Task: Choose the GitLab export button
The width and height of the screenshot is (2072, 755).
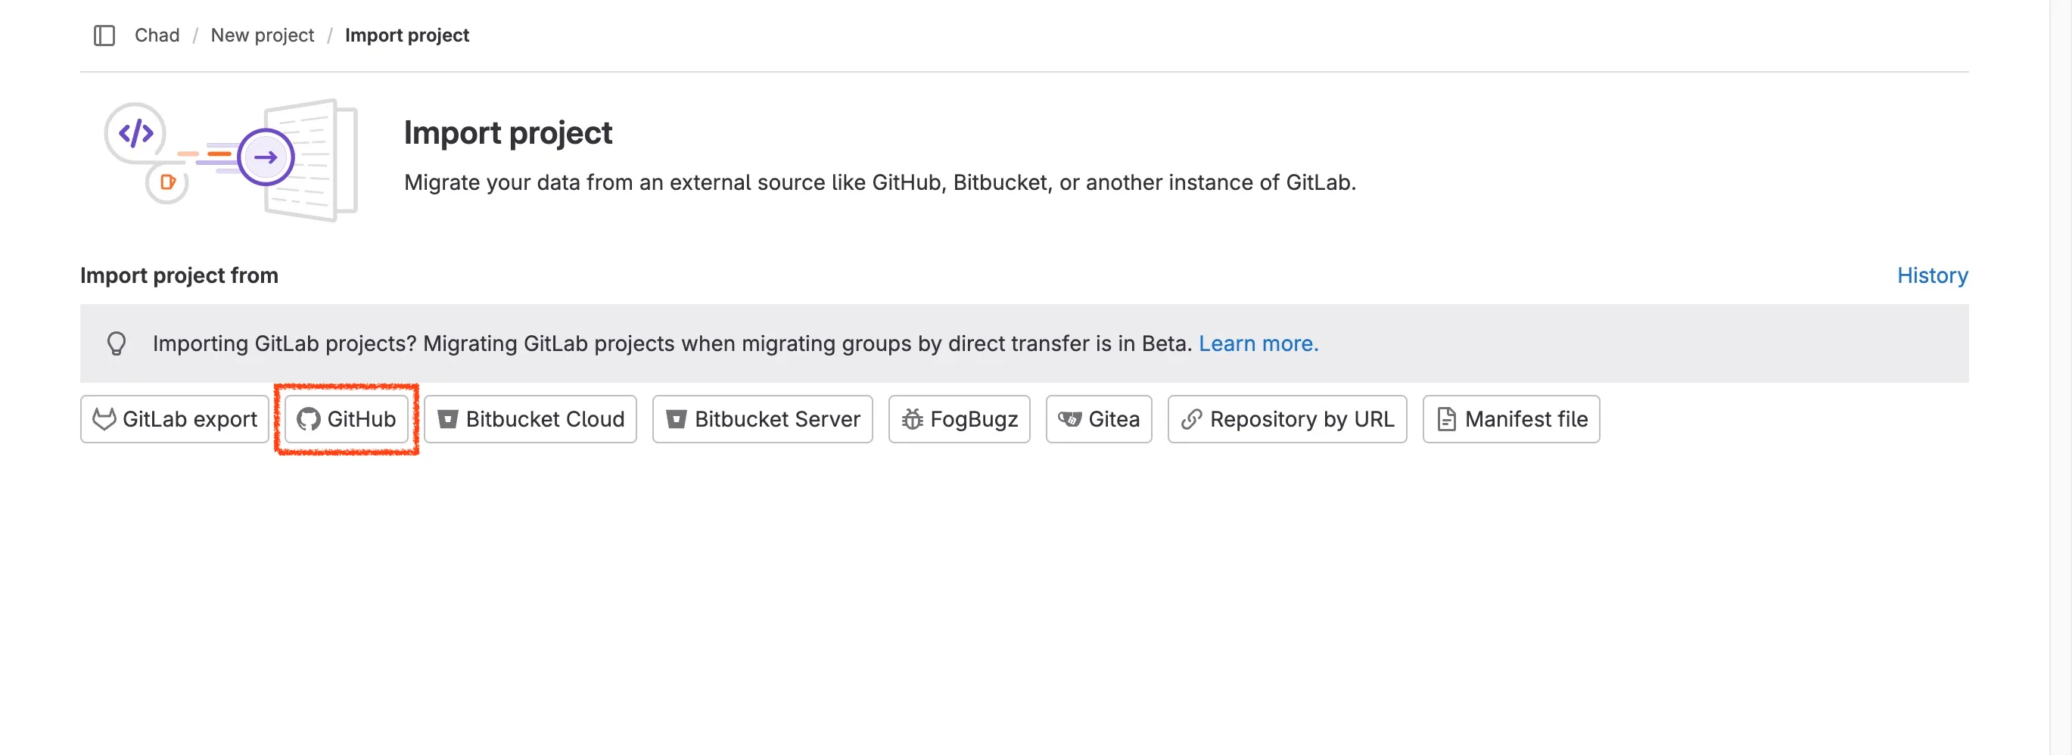Action: (x=175, y=419)
